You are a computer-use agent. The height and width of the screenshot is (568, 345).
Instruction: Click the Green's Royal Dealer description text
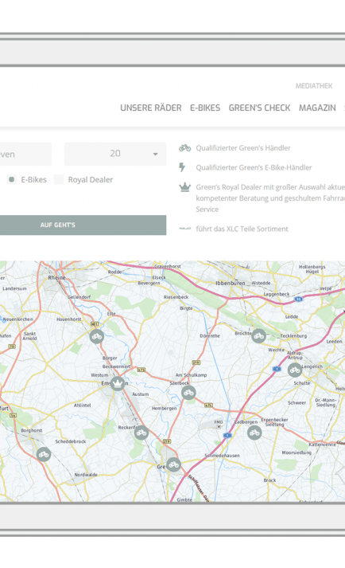pyautogui.click(x=270, y=198)
